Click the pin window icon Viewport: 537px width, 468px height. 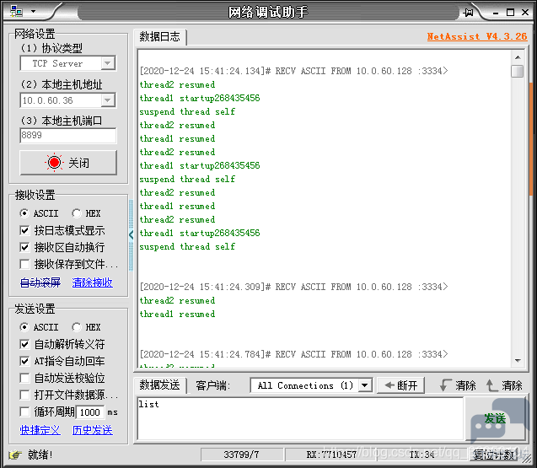click(468, 13)
